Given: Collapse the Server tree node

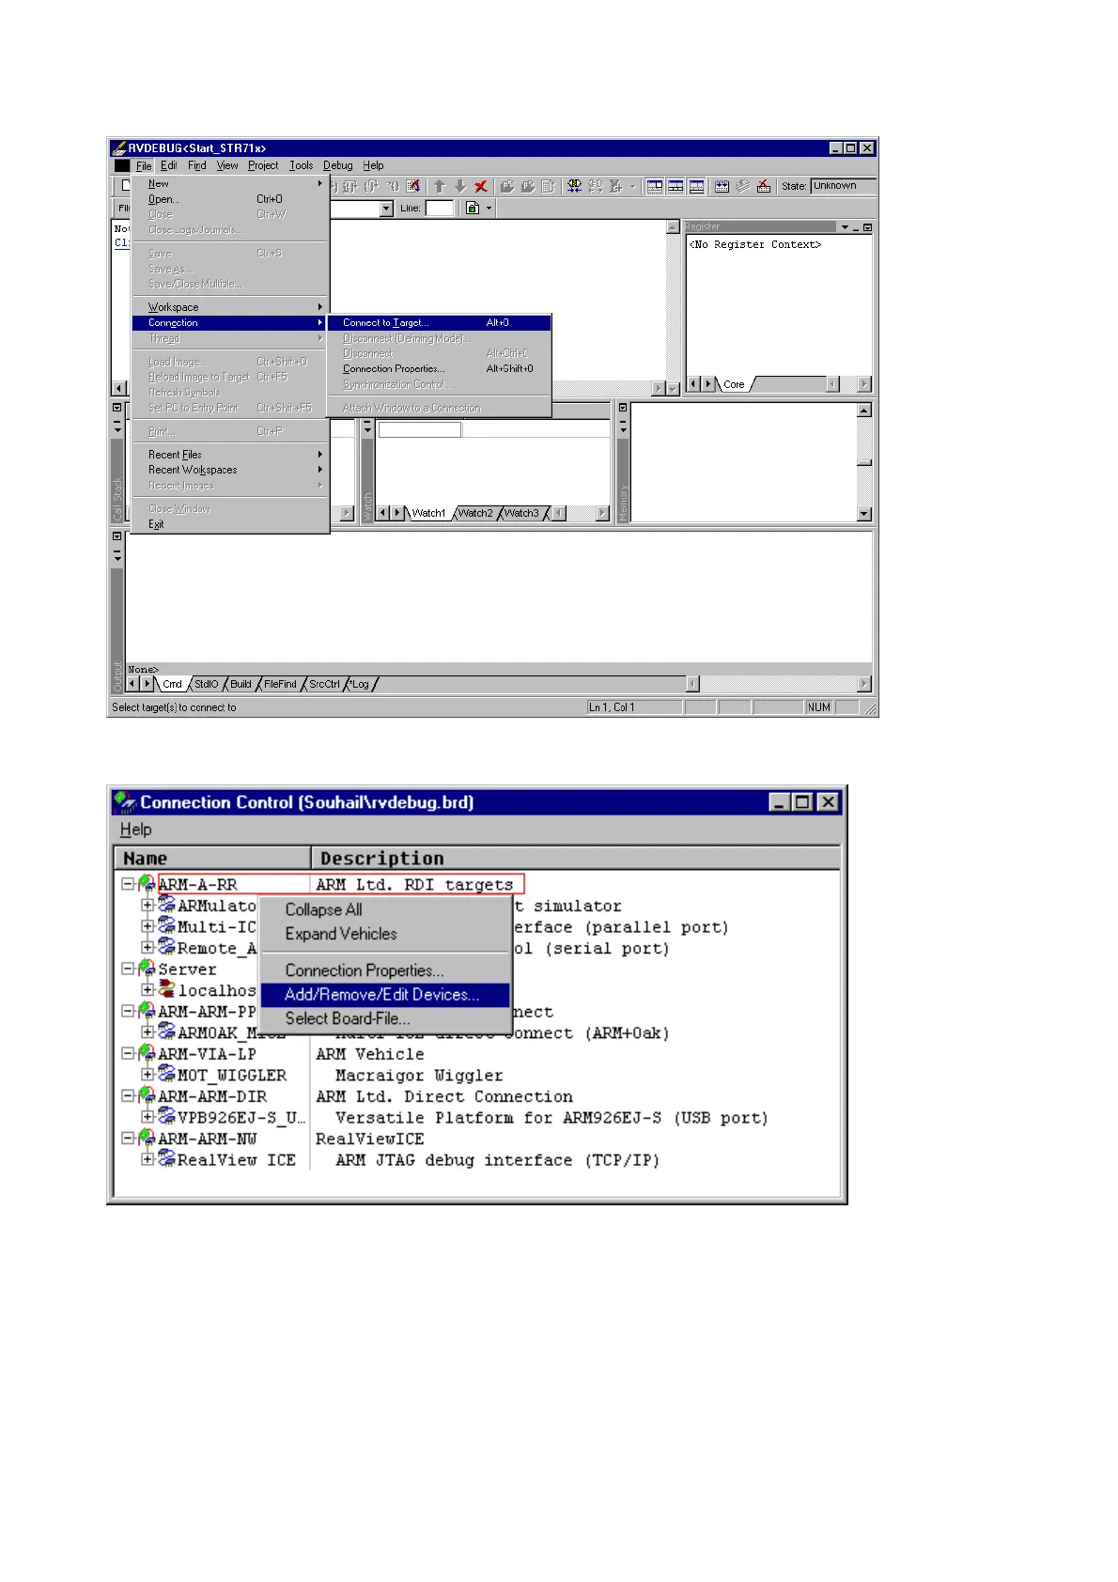Looking at the screenshot, I should pyautogui.click(x=128, y=969).
